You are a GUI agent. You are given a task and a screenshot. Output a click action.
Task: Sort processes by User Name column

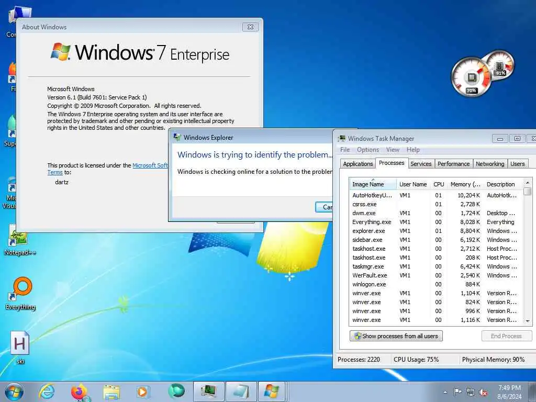[x=413, y=184]
